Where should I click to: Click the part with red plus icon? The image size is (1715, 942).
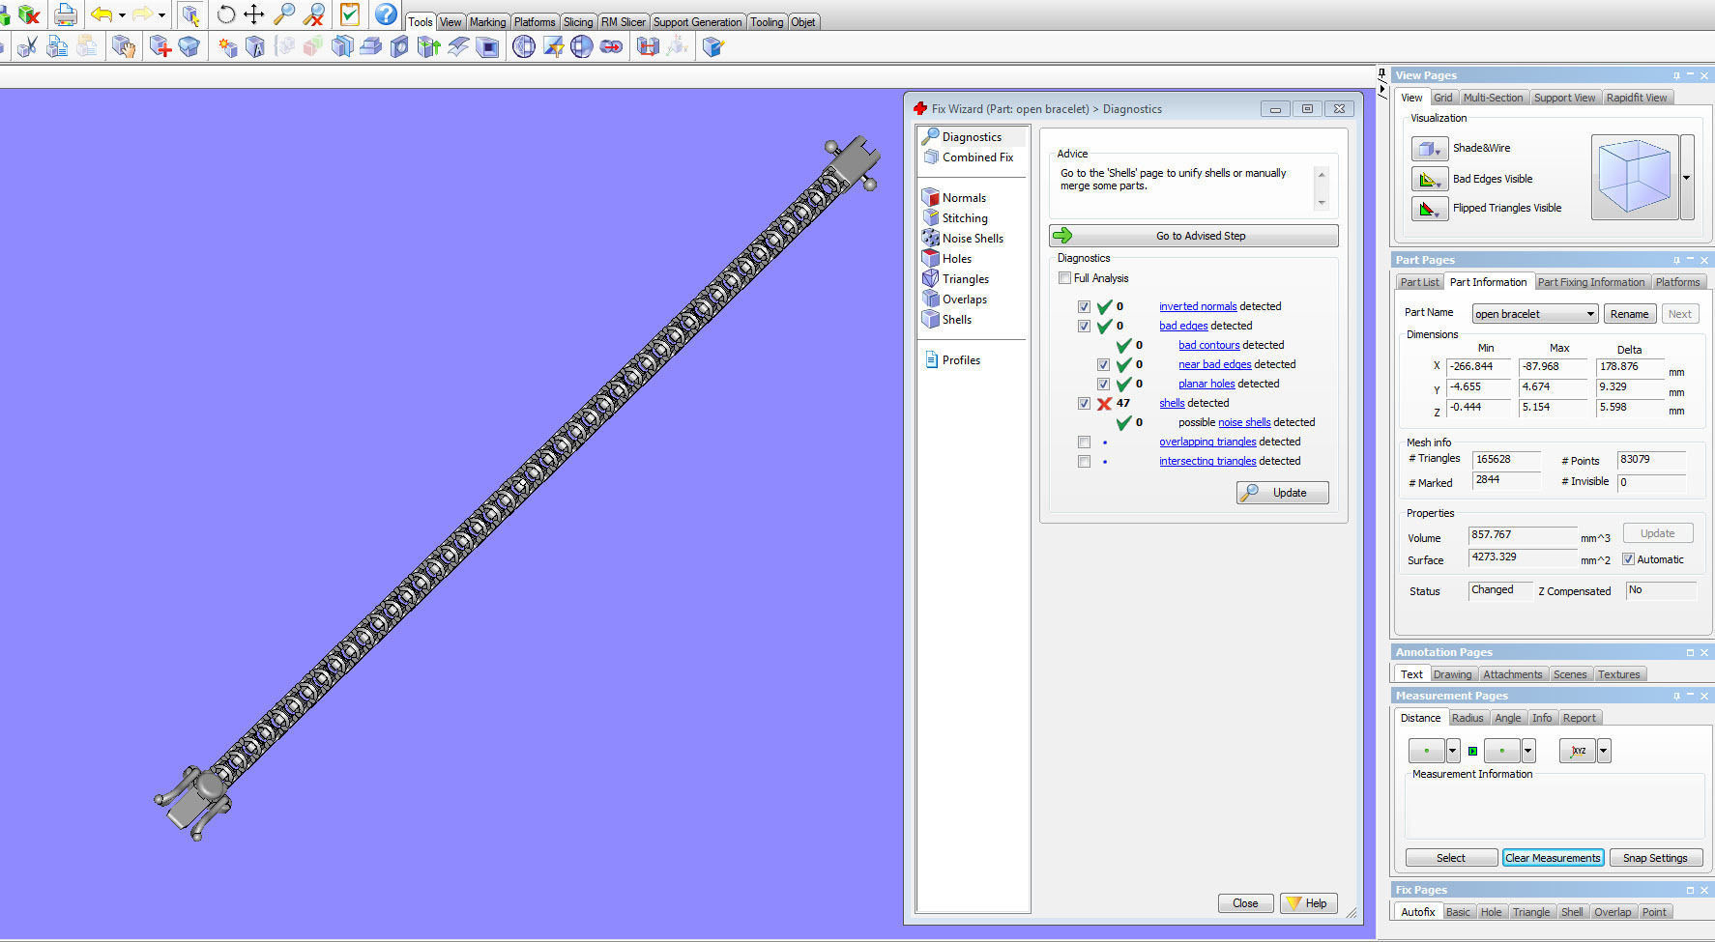click(x=160, y=46)
